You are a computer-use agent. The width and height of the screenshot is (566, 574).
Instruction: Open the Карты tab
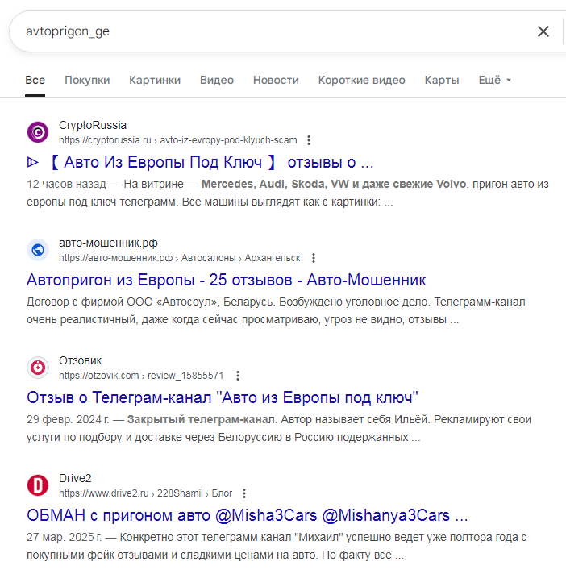coord(442,80)
